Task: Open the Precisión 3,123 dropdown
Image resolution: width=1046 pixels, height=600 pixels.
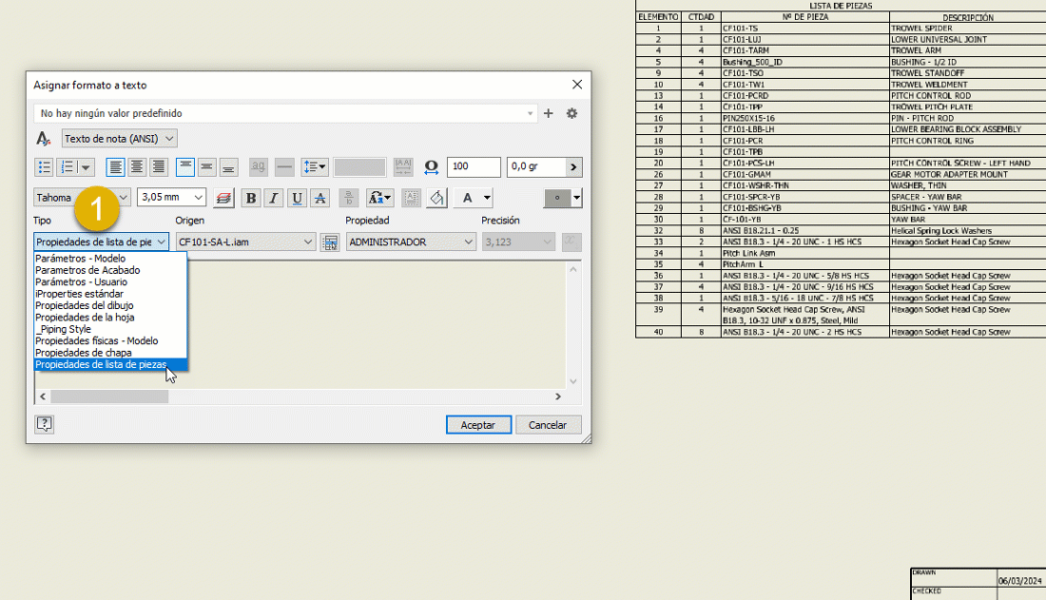Action: (518, 242)
